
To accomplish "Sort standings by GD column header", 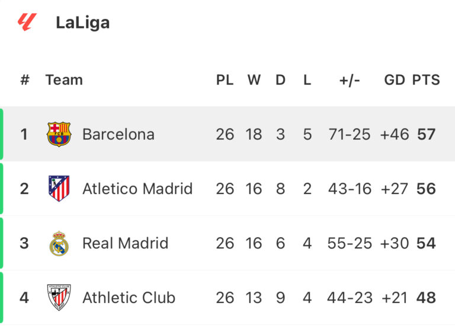I will click(x=394, y=80).
